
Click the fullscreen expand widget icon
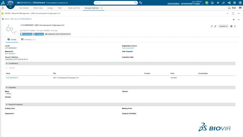pos(233,13)
